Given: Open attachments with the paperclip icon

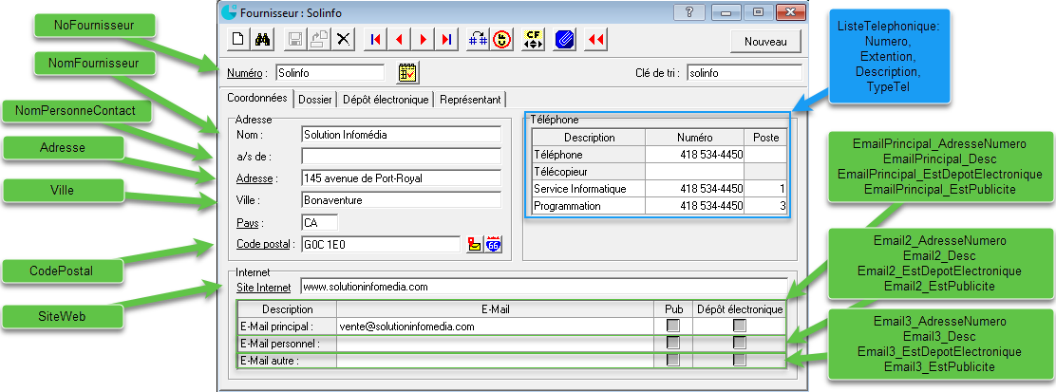Looking at the screenshot, I should 564,40.
